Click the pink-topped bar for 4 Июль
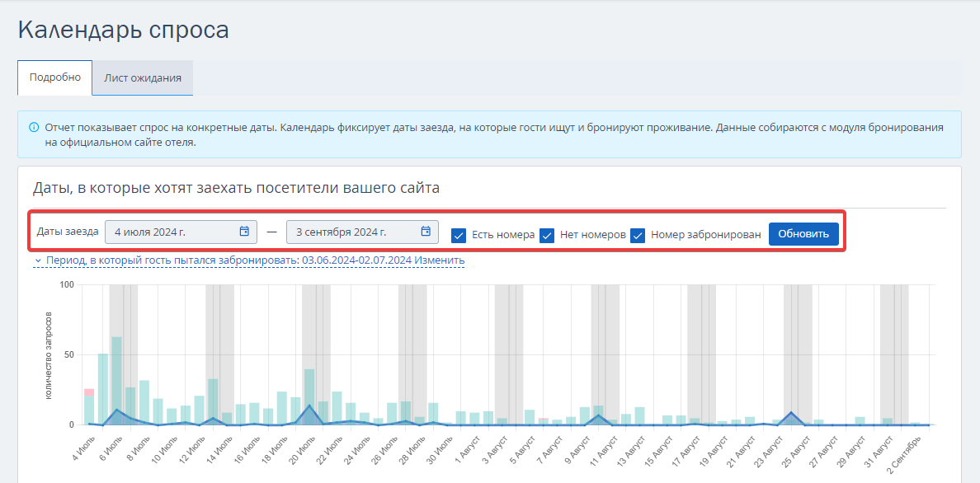 (x=89, y=407)
